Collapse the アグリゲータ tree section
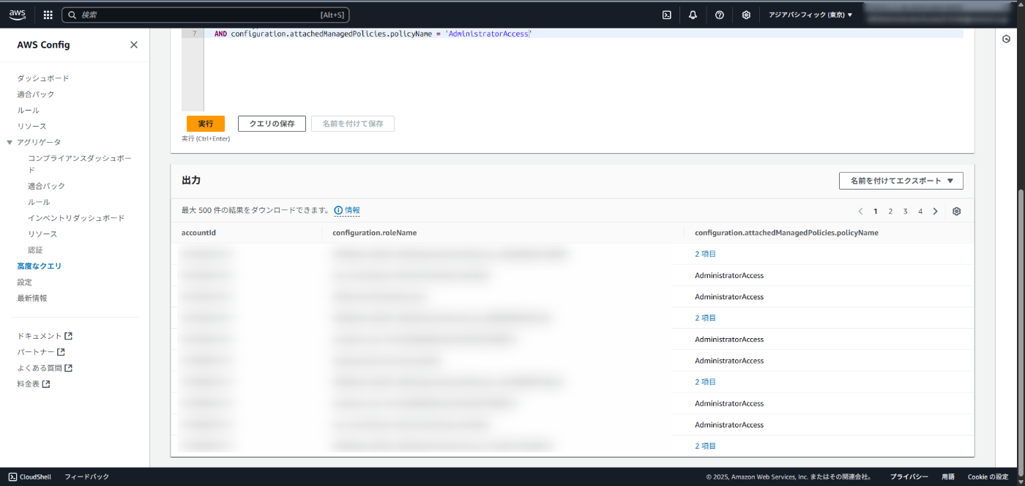 [10, 142]
